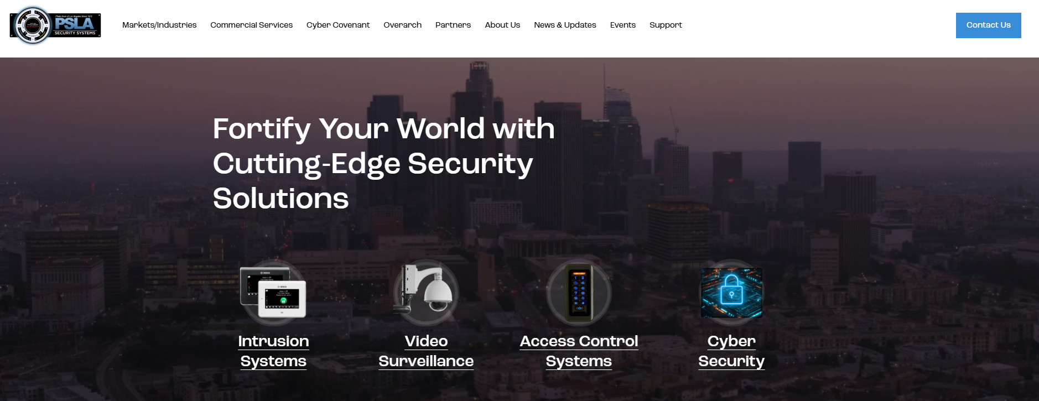
Task: Click the Video Surveillance dome camera image
Action: click(x=426, y=293)
